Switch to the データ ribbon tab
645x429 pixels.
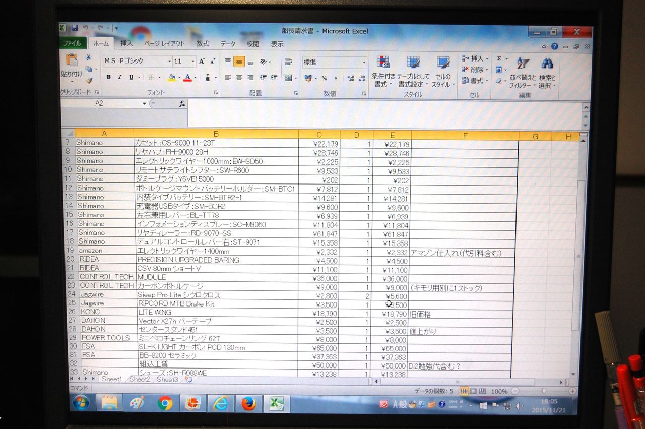tap(228, 44)
